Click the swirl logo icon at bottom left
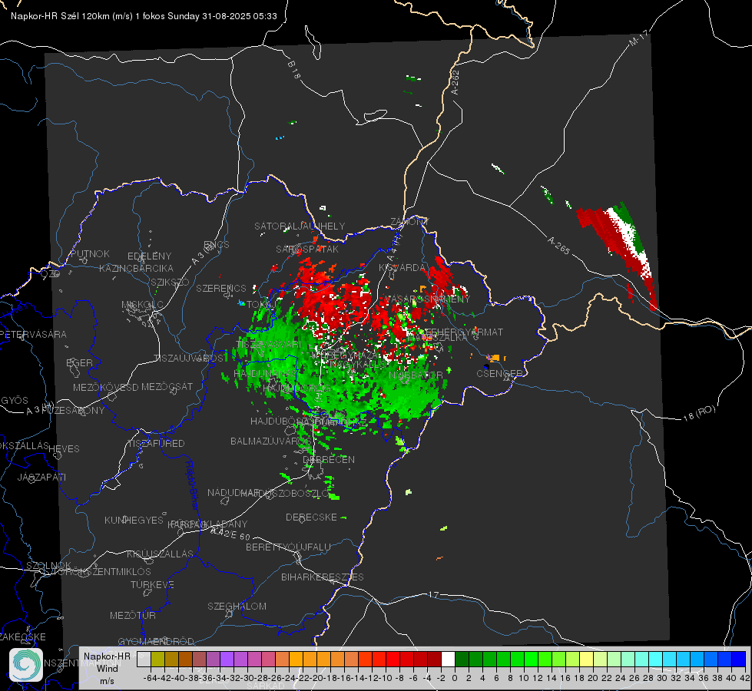Image resolution: width=752 pixels, height=691 pixels. click(x=26, y=665)
